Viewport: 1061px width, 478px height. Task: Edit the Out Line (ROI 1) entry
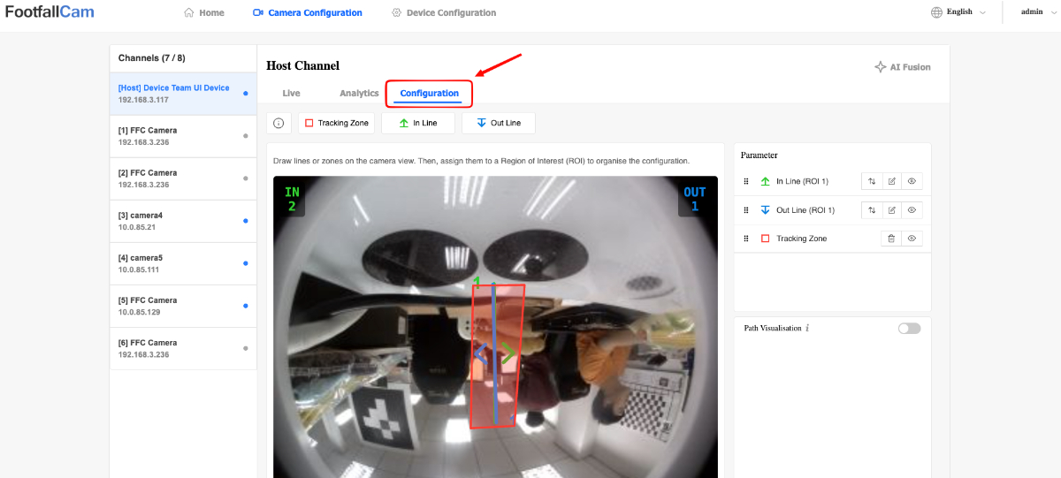tap(892, 210)
